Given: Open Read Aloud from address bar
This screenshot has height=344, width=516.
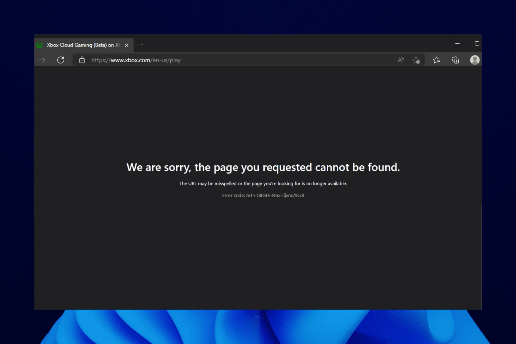Looking at the screenshot, I should point(401,60).
